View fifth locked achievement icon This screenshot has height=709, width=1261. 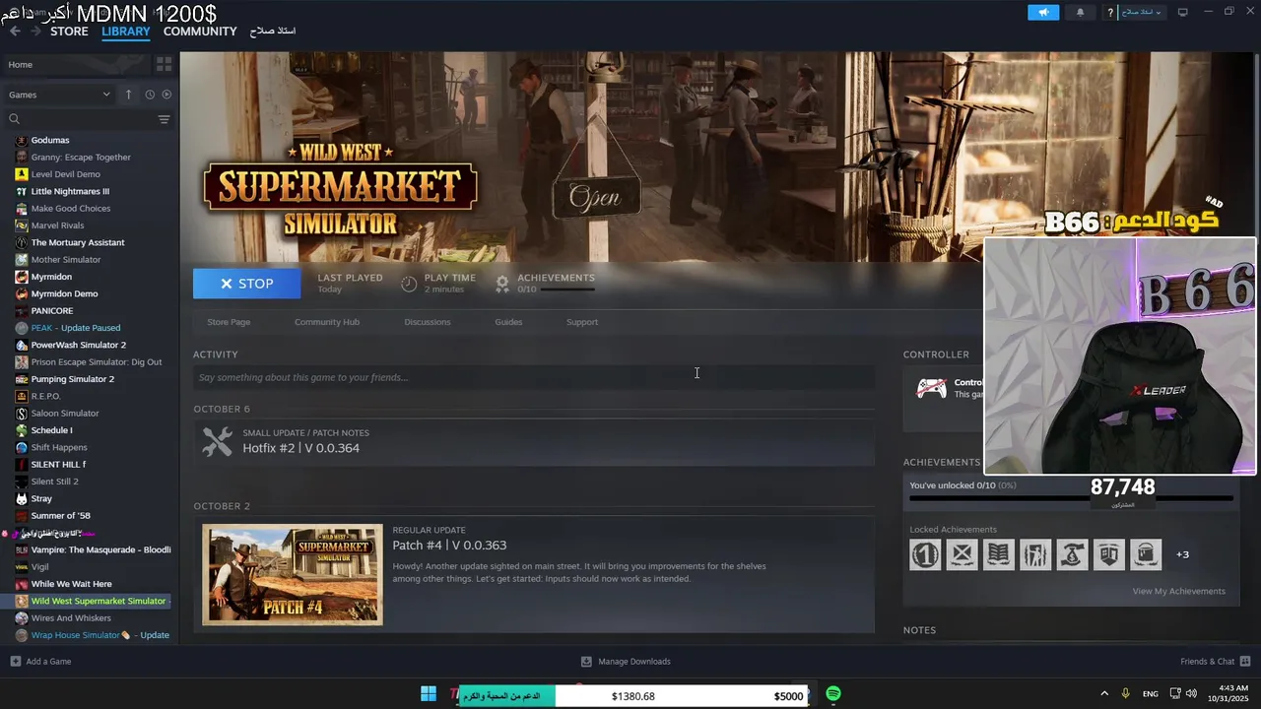pyautogui.click(x=1073, y=554)
